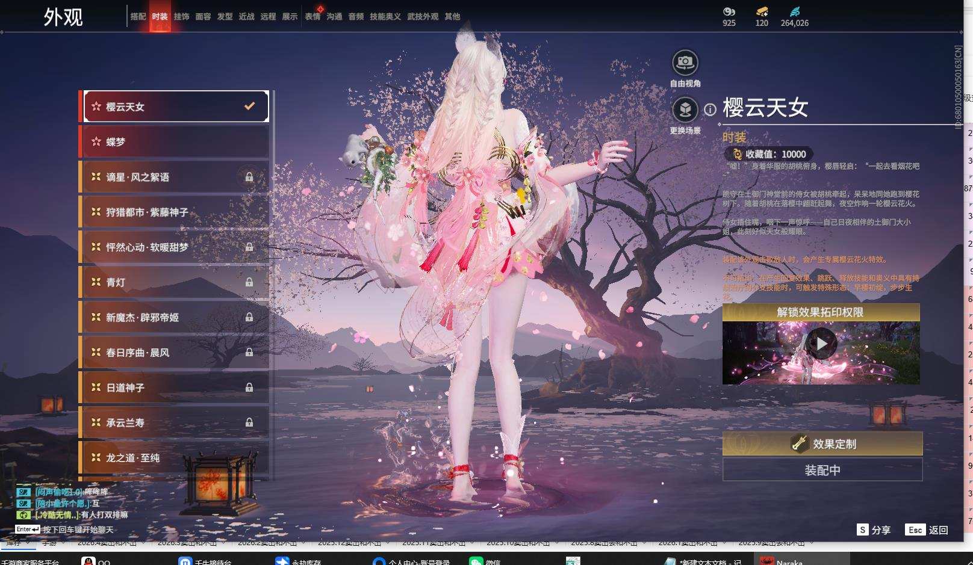This screenshot has width=973, height=565.
Task: Click the chat input prompt 按下回车键开始聊天
Action: (78, 530)
